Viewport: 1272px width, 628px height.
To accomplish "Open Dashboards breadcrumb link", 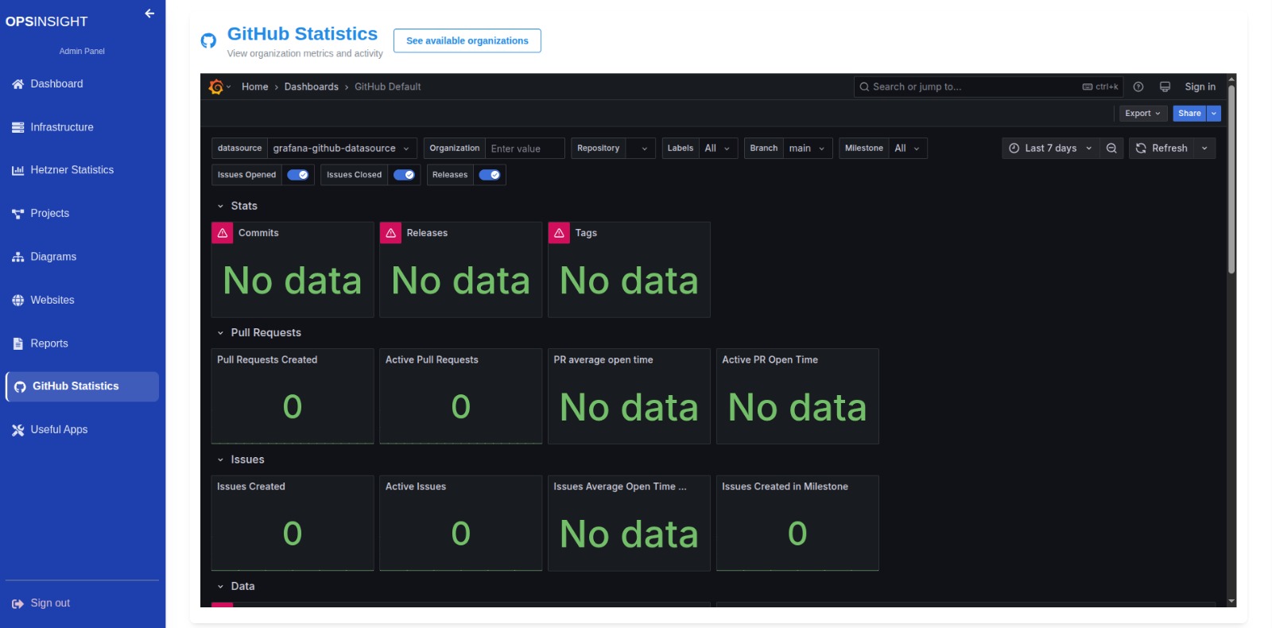I will pyautogui.click(x=312, y=87).
